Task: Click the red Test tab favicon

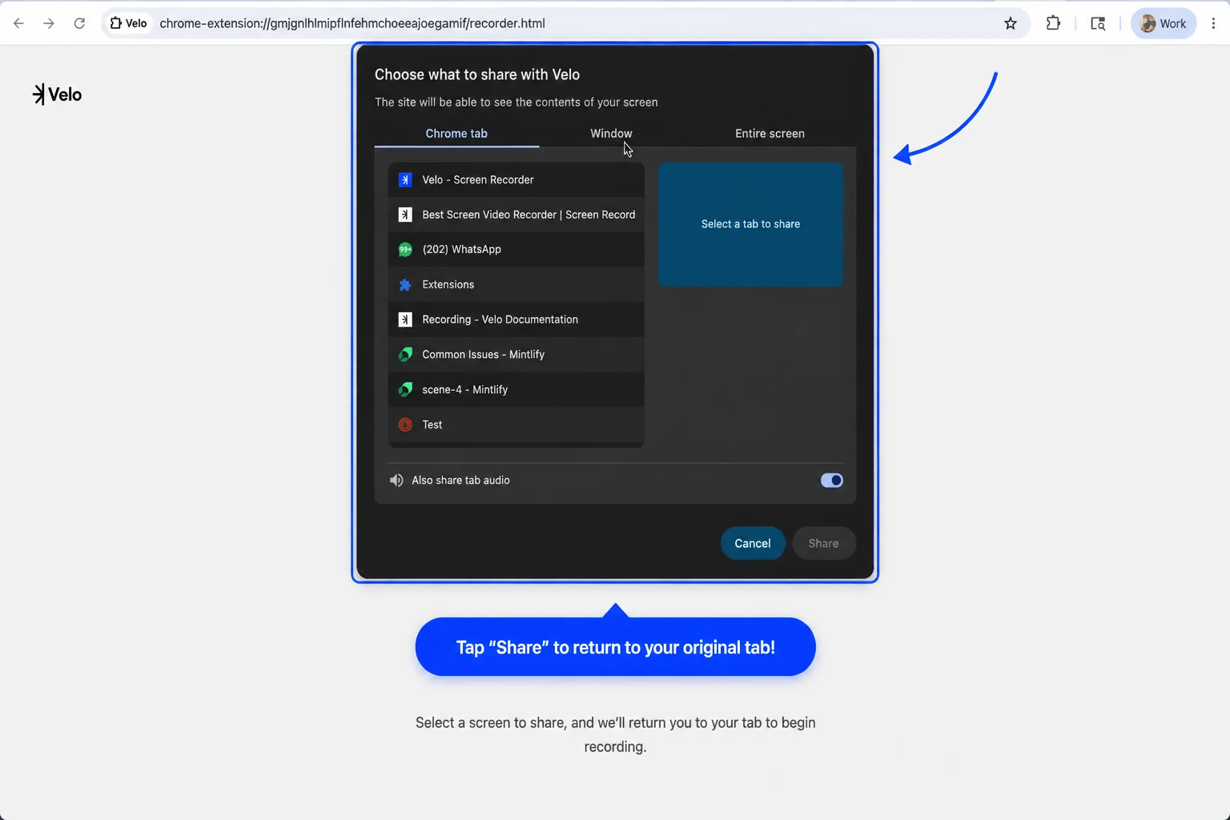Action: click(x=405, y=425)
